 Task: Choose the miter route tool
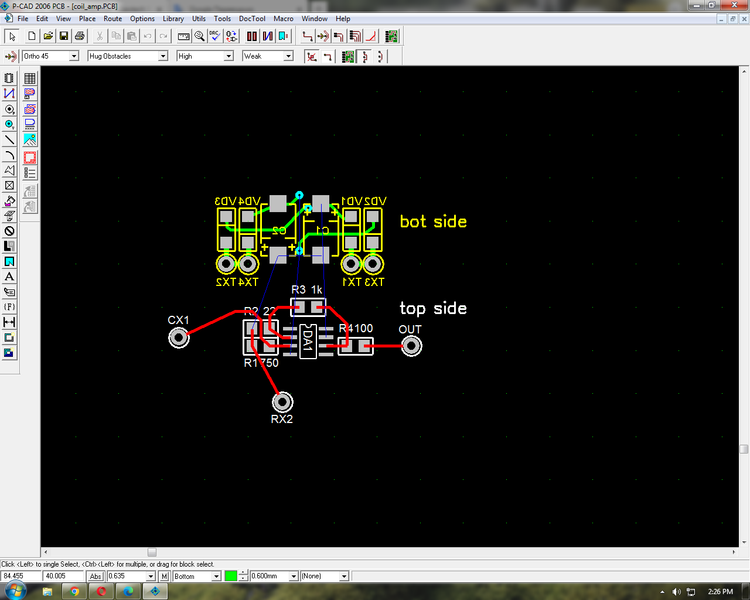(371, 36)
